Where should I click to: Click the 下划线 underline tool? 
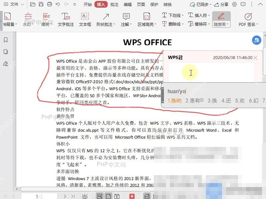[173, 15]
